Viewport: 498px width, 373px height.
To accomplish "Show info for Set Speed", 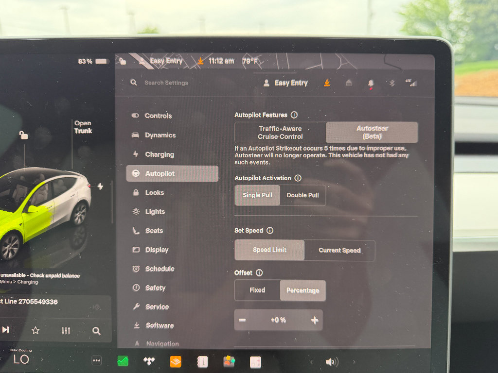I will 270,230.
